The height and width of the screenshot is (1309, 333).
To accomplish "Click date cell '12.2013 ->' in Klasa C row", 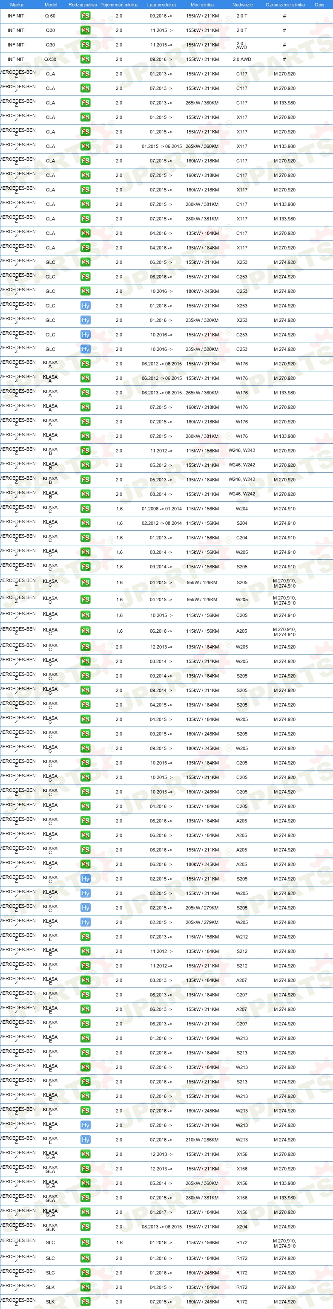I will [x=161, y=647].
